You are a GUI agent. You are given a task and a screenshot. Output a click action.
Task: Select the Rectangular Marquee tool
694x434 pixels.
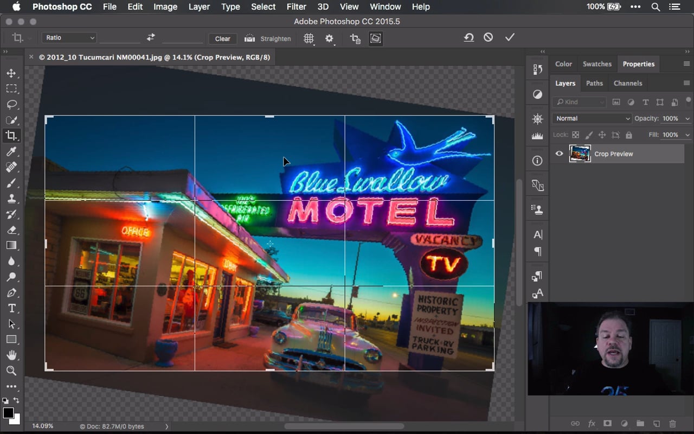point(11,88)
